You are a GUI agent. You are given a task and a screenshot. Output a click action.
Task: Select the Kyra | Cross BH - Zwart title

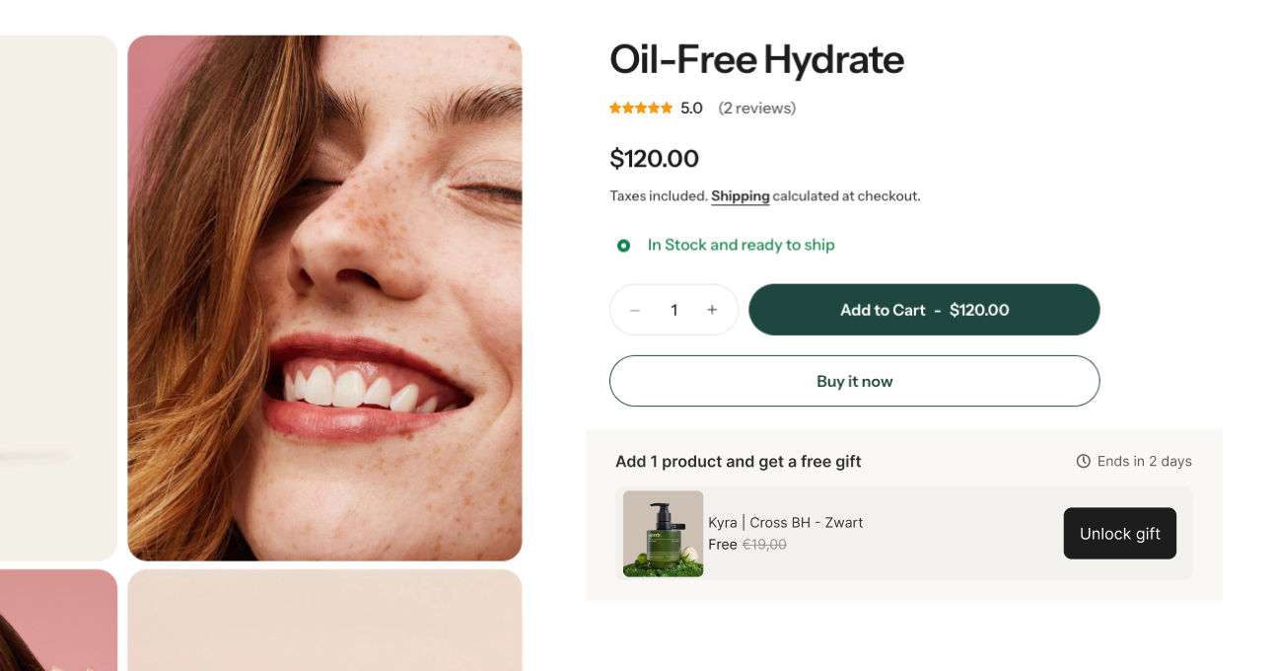coord(785,523)
